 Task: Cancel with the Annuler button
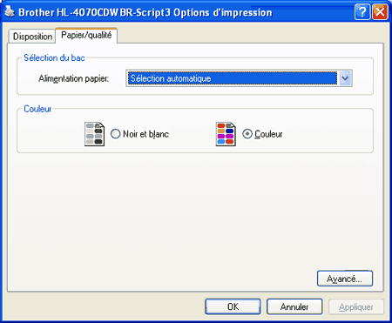[294, 306]
